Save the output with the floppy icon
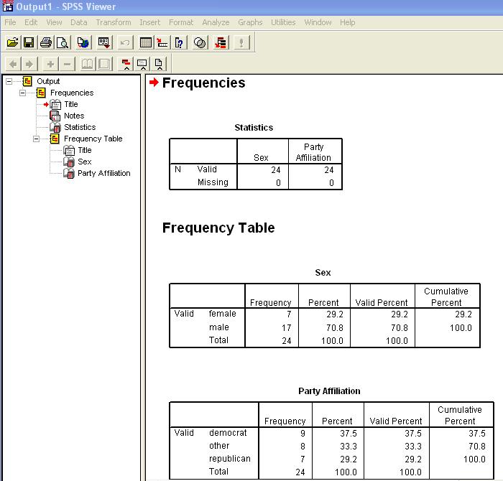Viewport: 503px width, 481px height. pos(29,42)
